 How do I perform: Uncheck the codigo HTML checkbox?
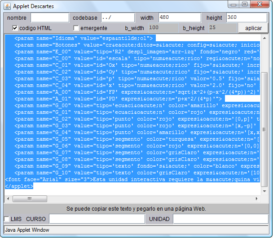(15, 28)
